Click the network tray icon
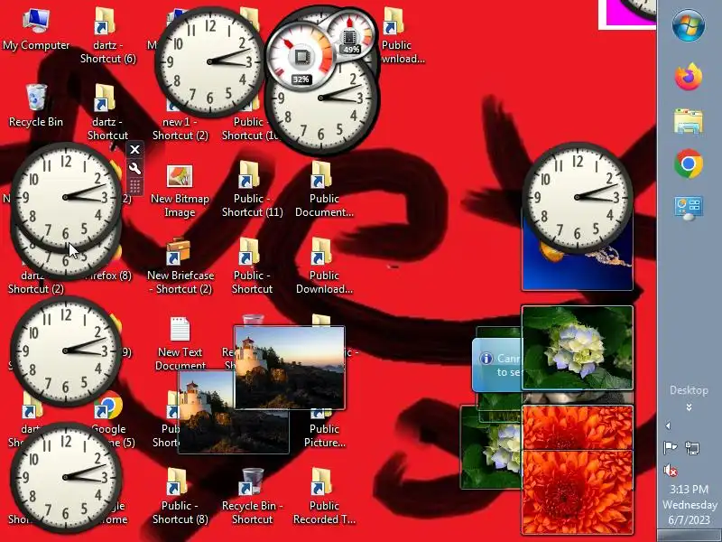The width and height of the screenshot is (722, 542). pos(692,447)
